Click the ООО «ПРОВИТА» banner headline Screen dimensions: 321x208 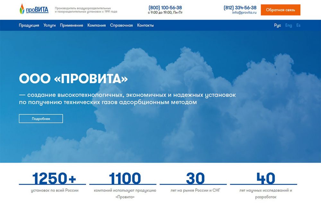(73, 79)
